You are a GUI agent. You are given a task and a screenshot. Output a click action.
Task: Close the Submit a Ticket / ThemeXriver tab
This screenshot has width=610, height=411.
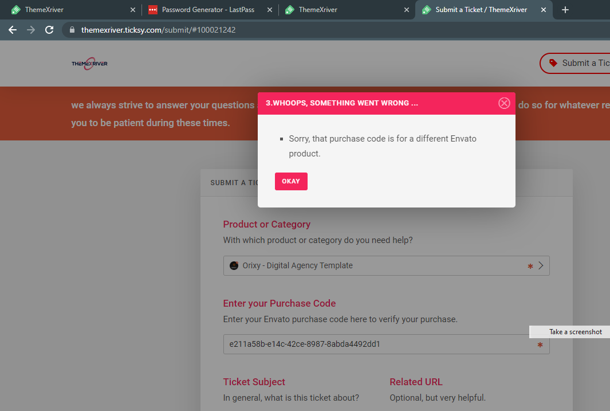(544, 10)
